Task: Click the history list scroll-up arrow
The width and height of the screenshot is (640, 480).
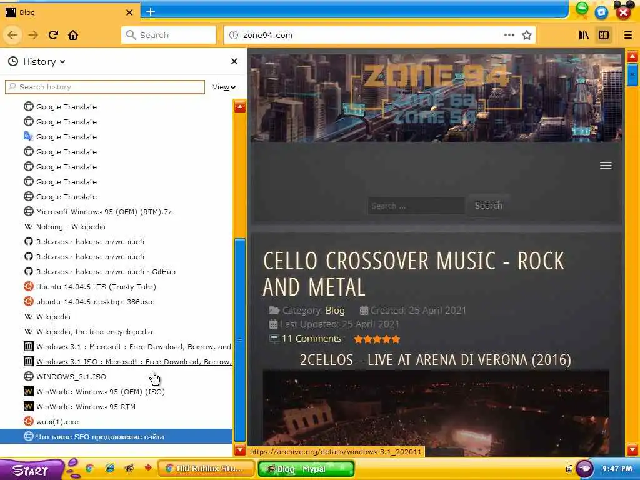Action: (240, 107)
